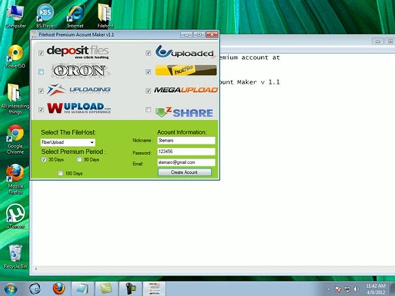The height and width of the screenshot is (296, 395).
Task: Click the zShare logo
Action: pos(184,112)
